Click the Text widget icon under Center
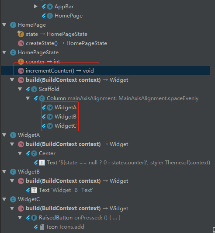The height and width of the screenshot is (233, 215). [42, 163]
